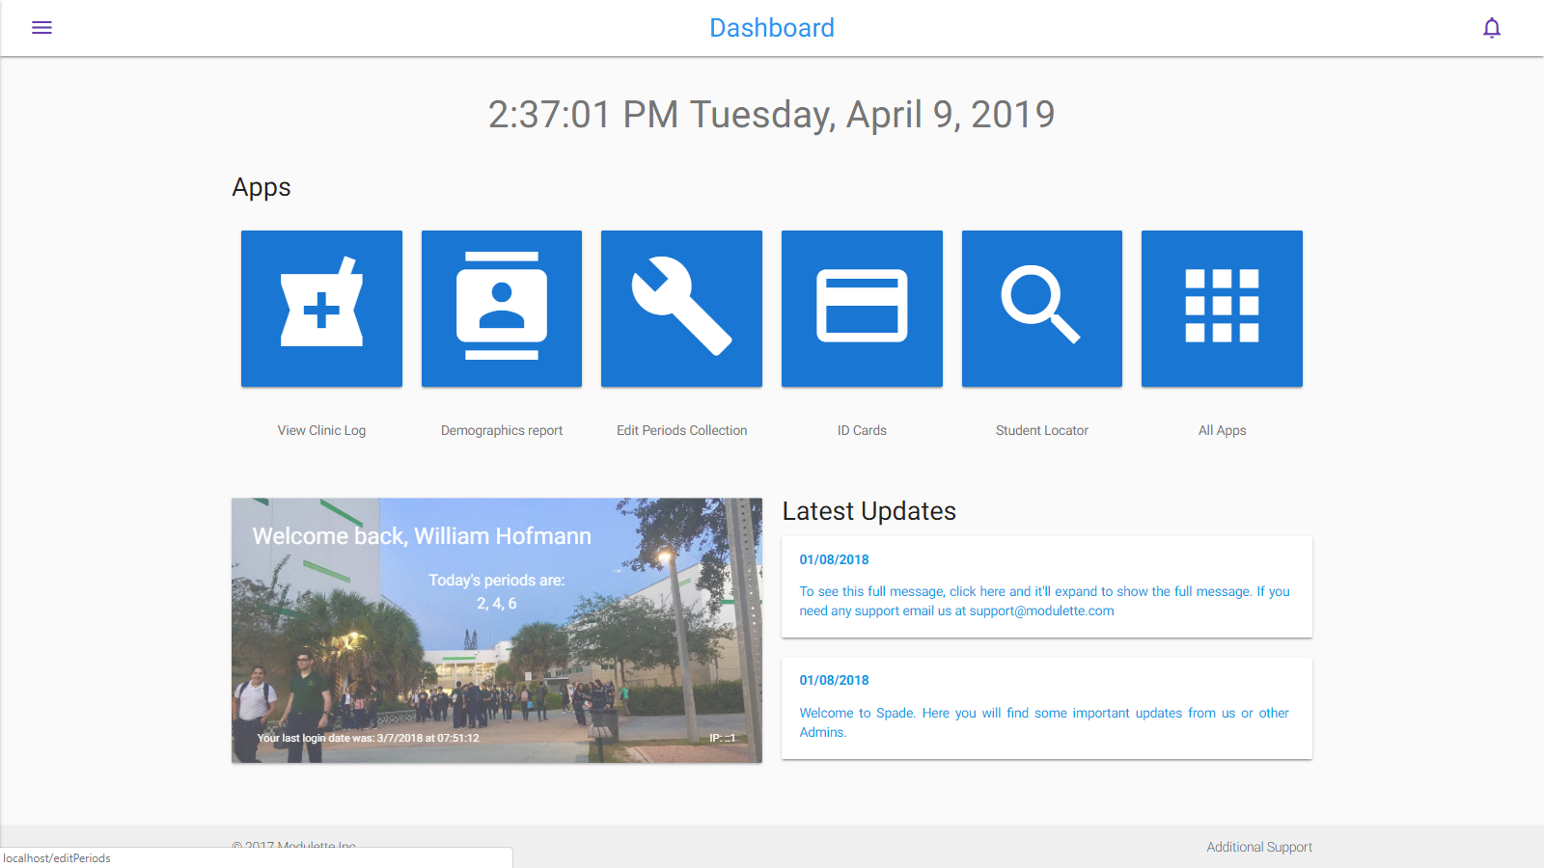Viewport: 1544px width, 868px height.
Task: Open the Edit Periods wrench tile
Action: tap(681, 309)
